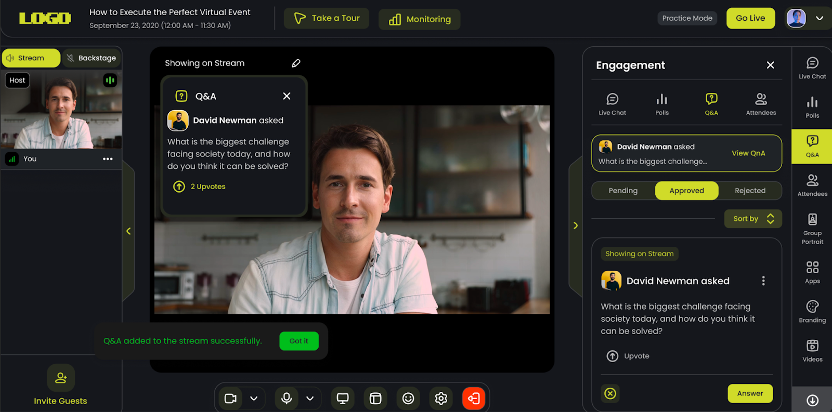The image size is (832, 412).
Task: Select Q&A in right sidebar
Action: [x=812, y=147]
